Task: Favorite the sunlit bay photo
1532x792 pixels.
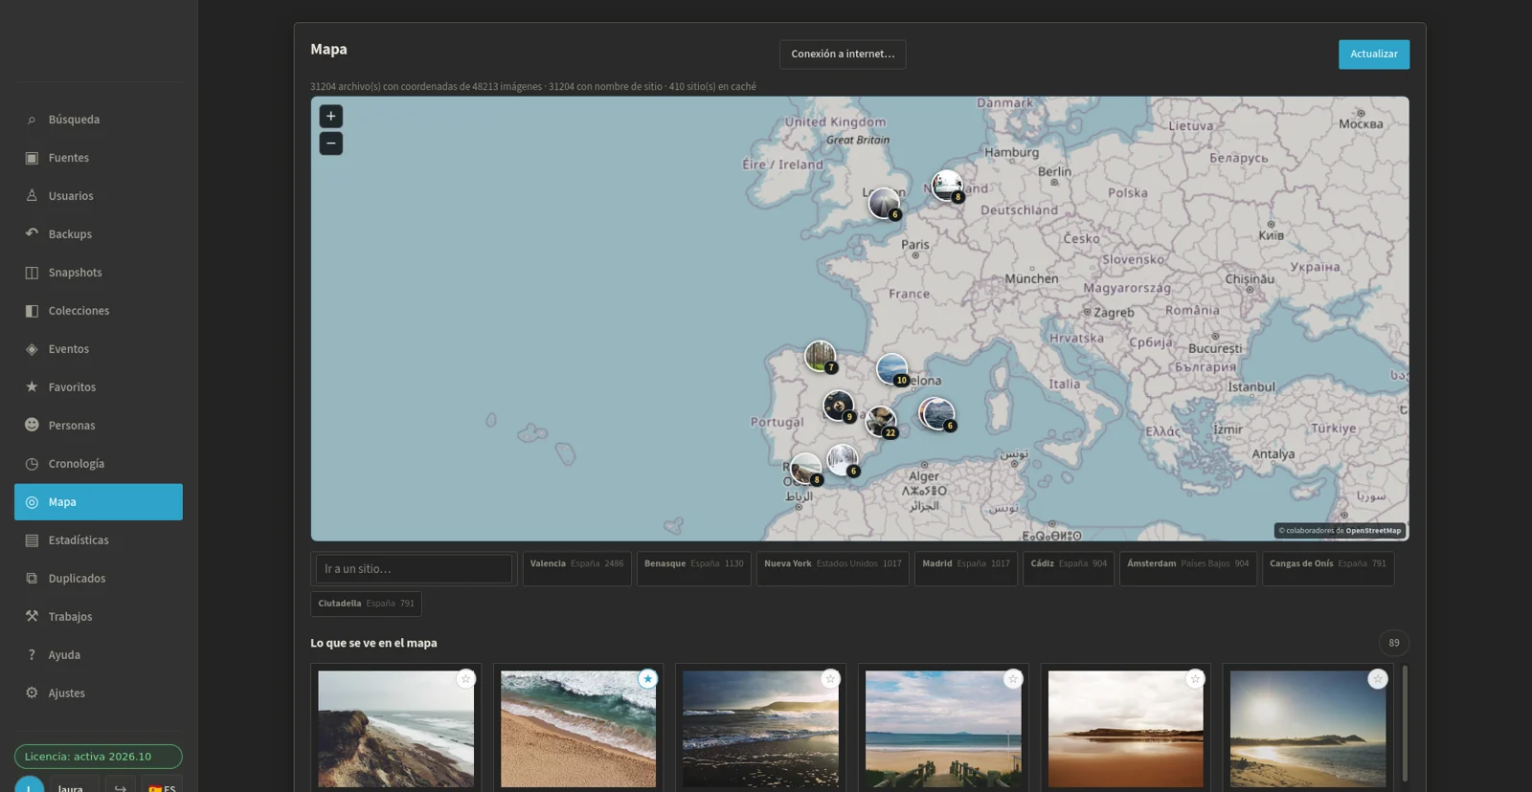Action: [1378, 679]
